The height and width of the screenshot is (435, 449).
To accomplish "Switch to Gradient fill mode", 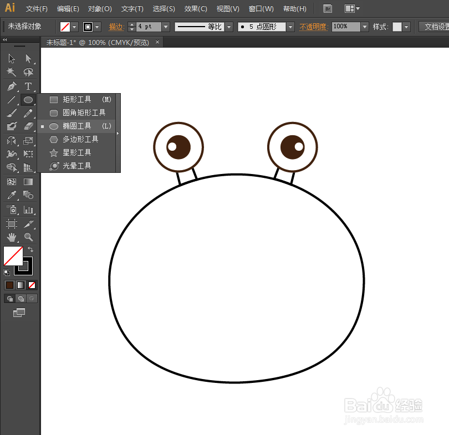I will click(x=21, y=285).
